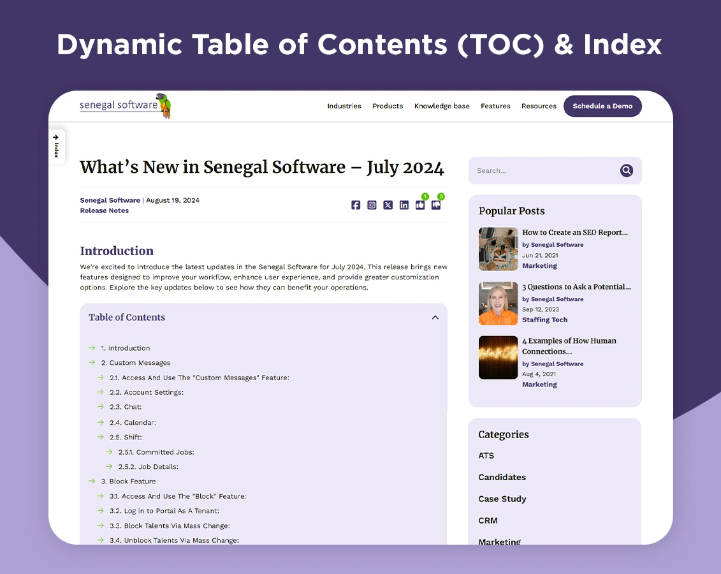Viewport: 721px width, 574px height.
Task: Click the Categories heading
Action: point(504,434)
